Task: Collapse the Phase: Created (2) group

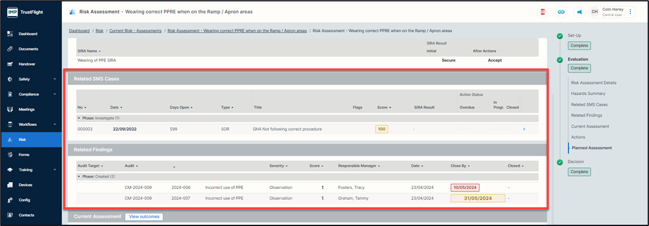Action: (79, 177)
